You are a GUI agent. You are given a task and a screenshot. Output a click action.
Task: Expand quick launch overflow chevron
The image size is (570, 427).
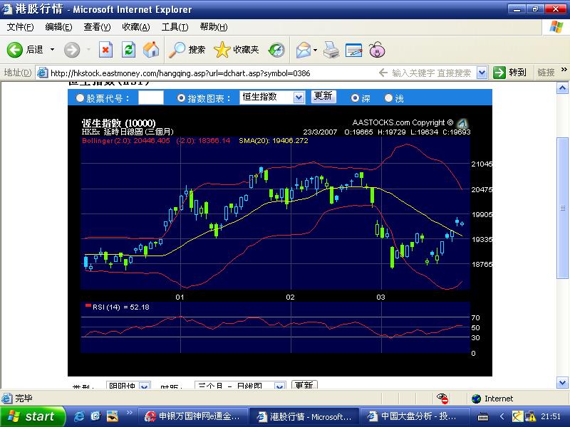129,413
